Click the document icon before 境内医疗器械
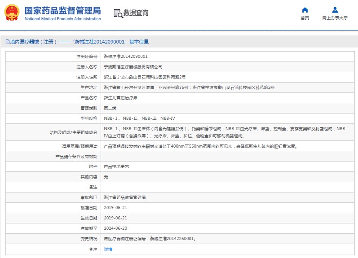 (8, 42)
